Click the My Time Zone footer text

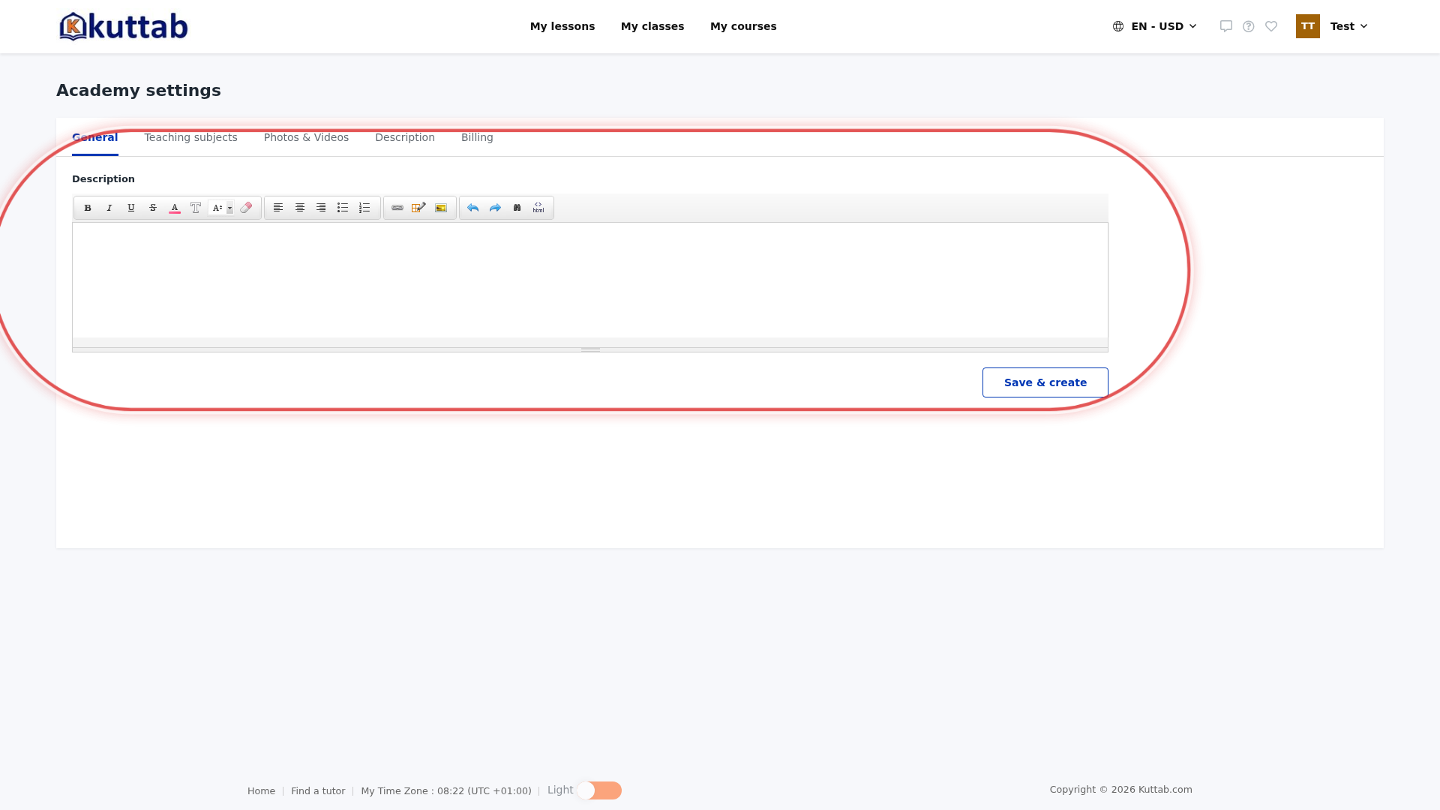click(x=446, y=791)
